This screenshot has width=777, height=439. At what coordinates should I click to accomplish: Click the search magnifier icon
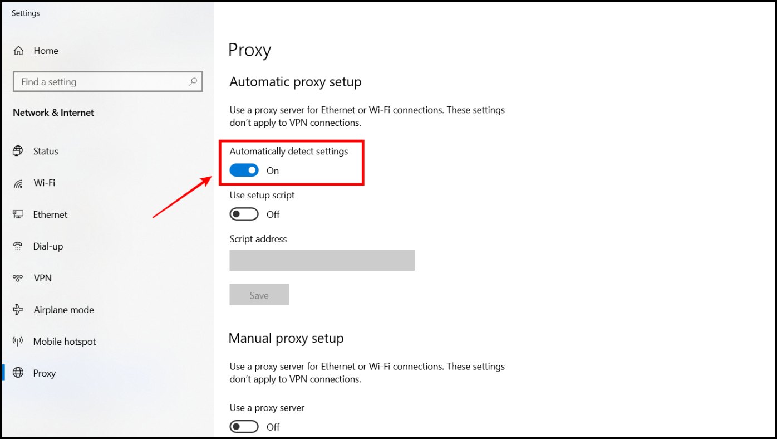193,81
